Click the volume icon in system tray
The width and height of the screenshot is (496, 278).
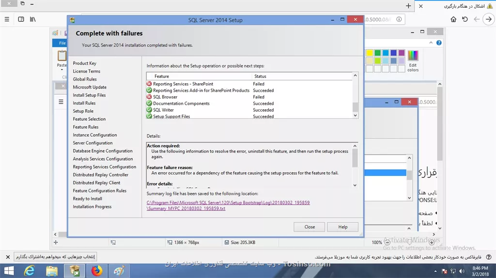462,271
